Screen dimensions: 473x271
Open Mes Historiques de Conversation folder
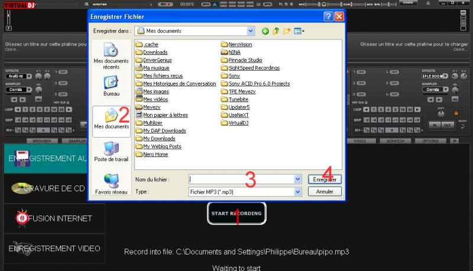[x=176, y=83]
